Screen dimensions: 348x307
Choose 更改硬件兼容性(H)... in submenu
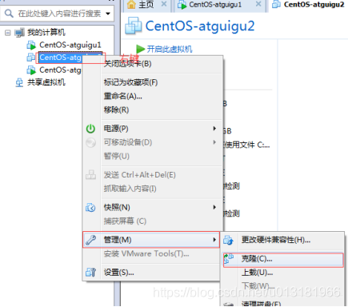[282, 240]
